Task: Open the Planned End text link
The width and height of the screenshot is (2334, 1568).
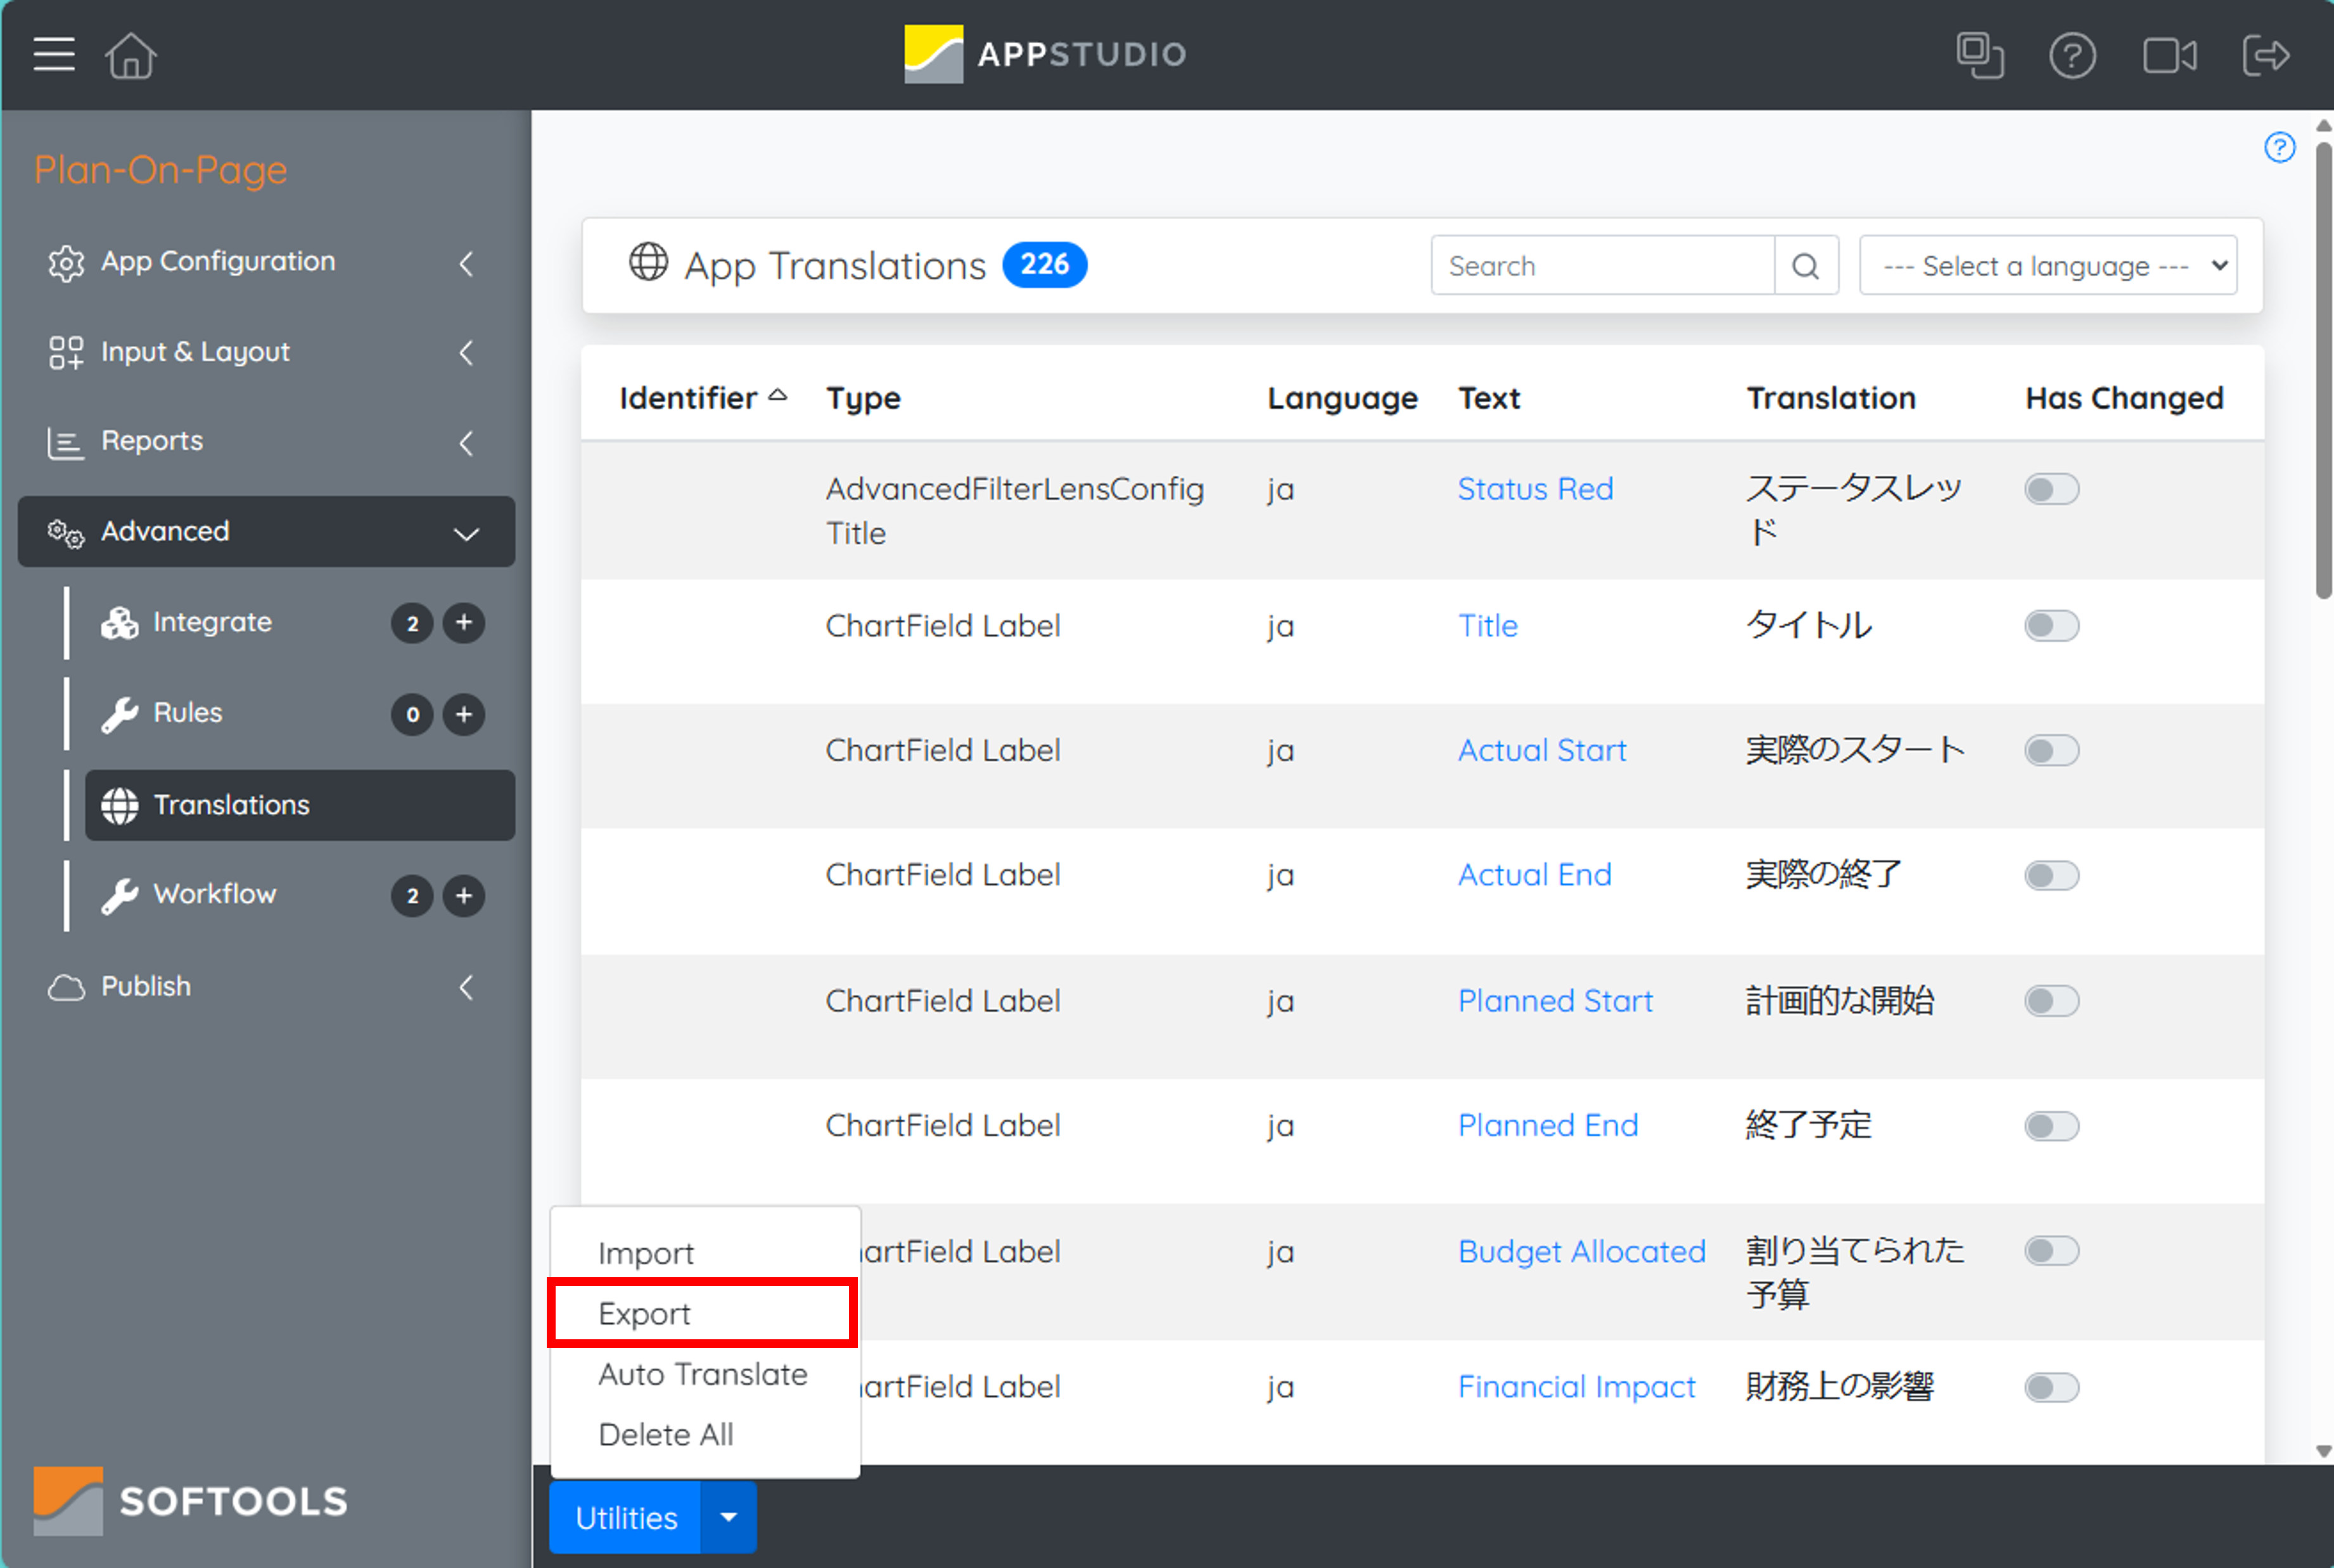Action: tap(1548, 1125)
